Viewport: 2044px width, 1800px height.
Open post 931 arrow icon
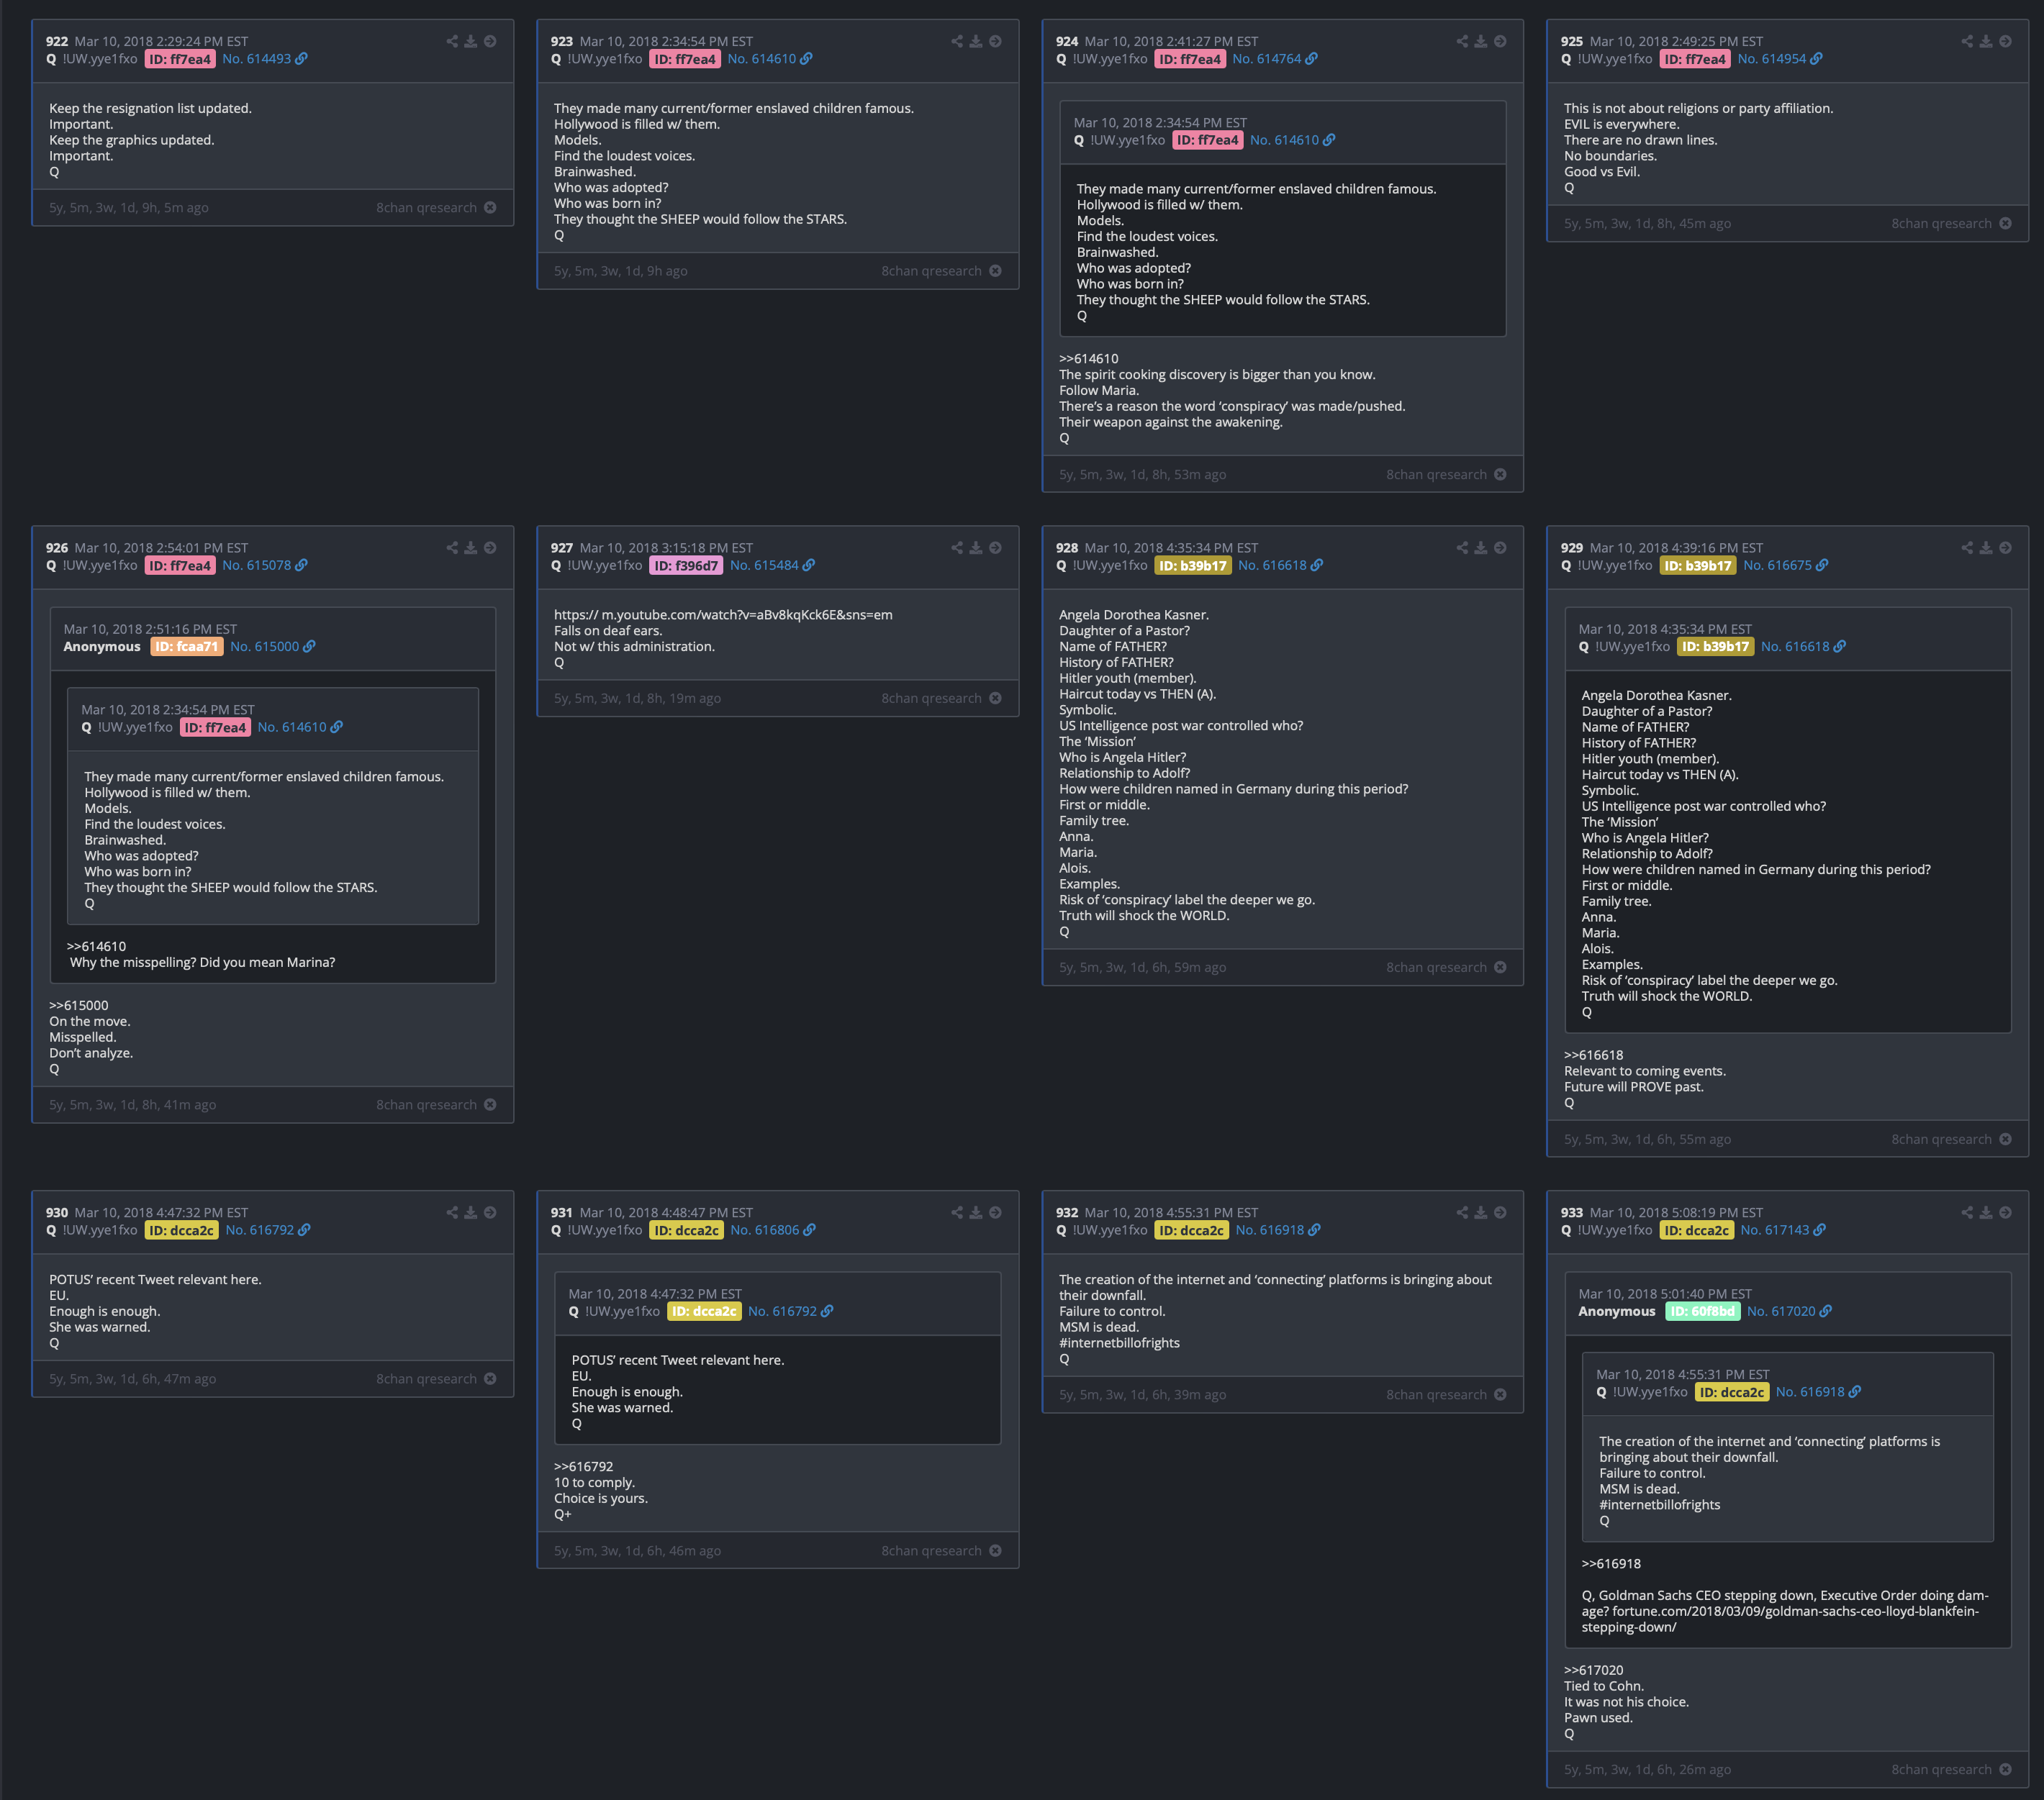click(x=995, y=1212)
